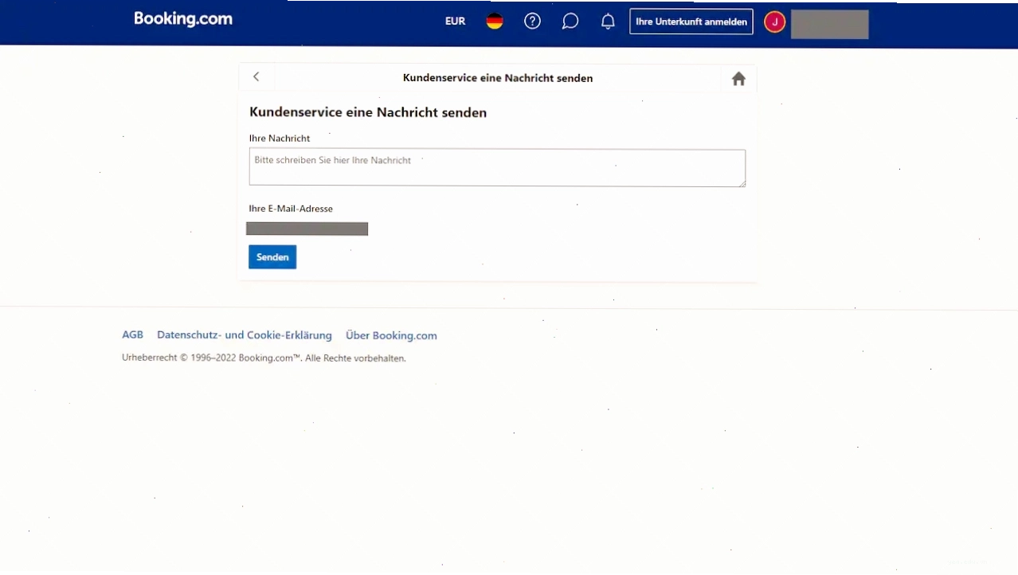Open Datenschutz- und Cookie-Erklärung link

[x=244, y=335]
